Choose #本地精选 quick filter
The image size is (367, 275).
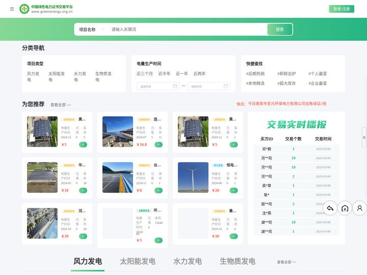click(255, 83)
